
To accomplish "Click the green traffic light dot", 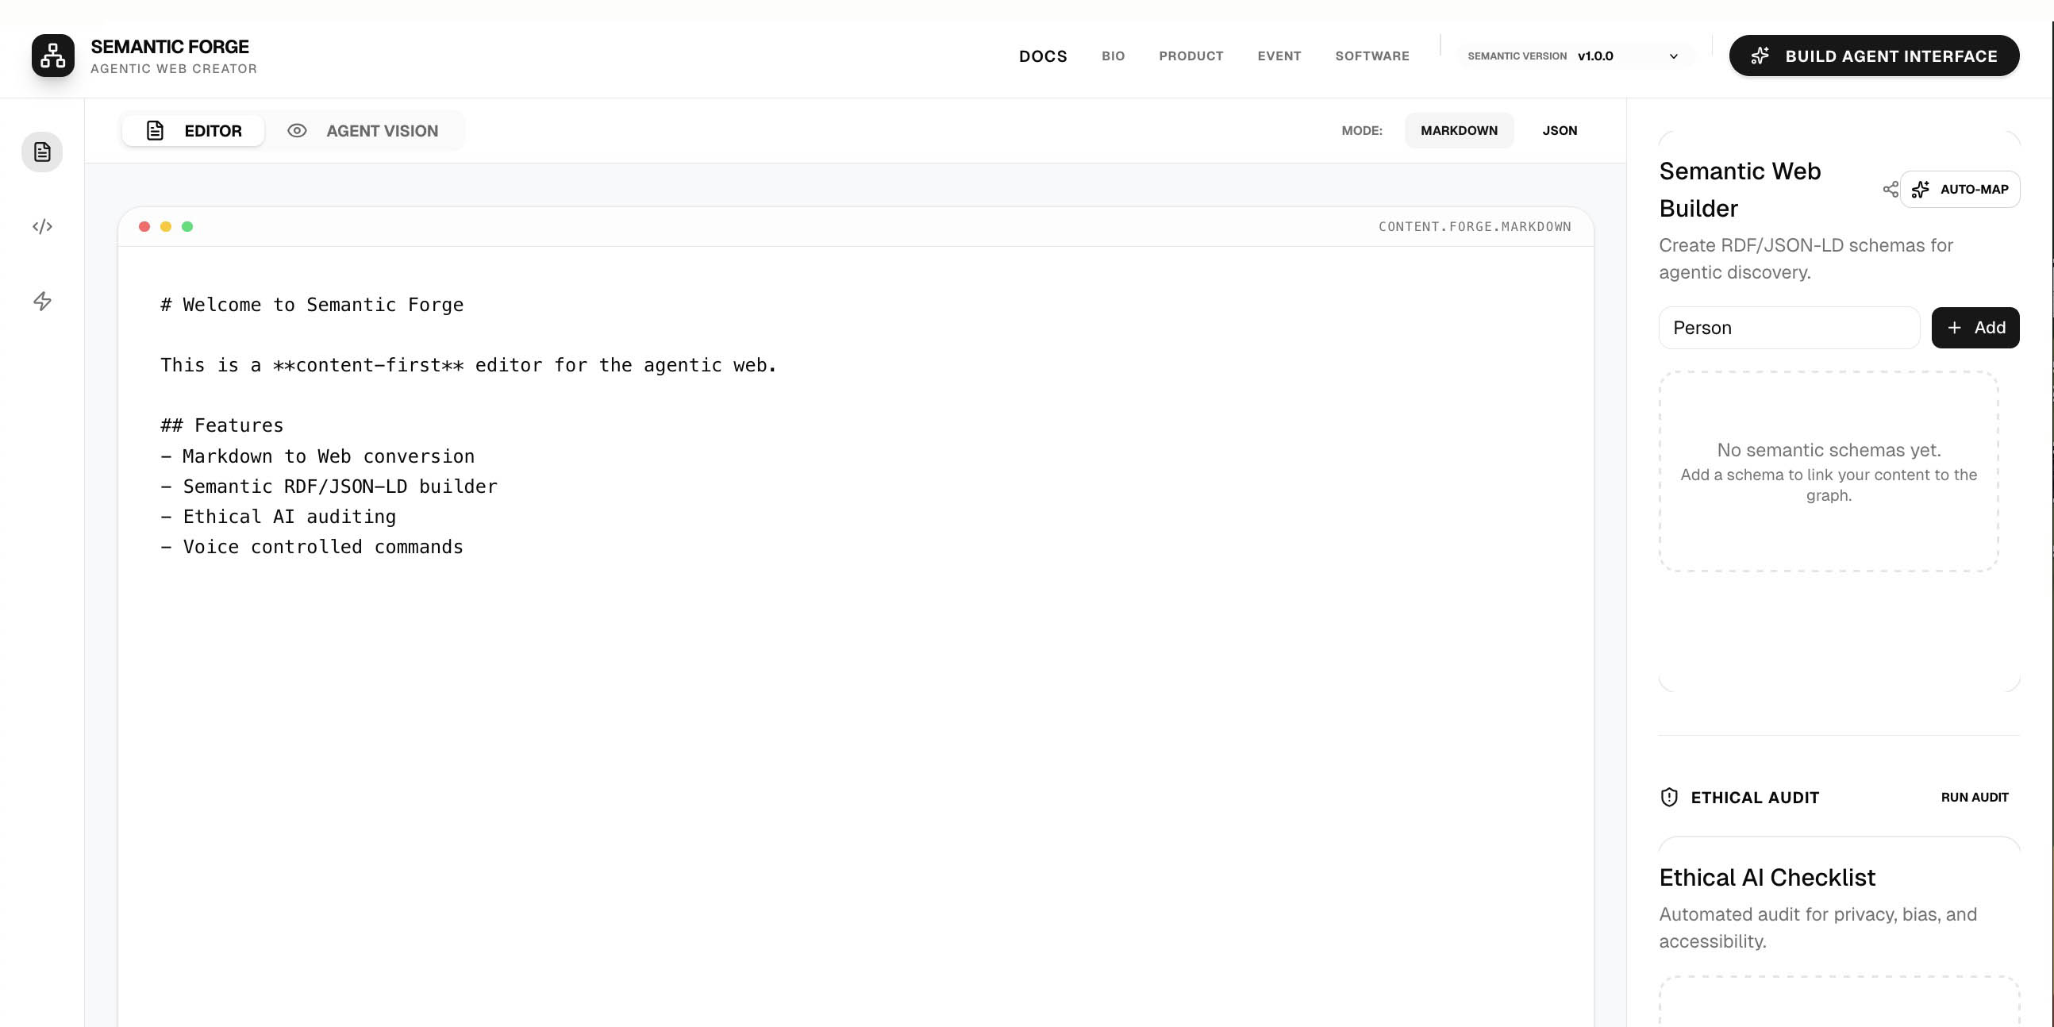I will click(x=188, y=226).
